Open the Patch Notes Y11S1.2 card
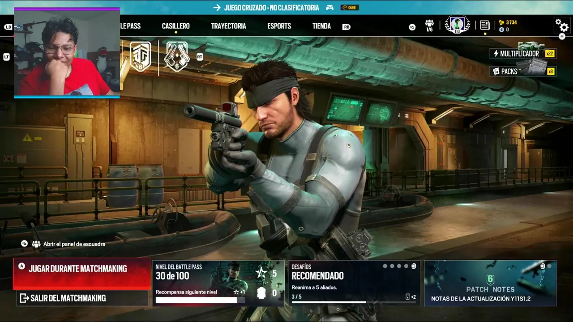573x322 pixels. (490, 284)
